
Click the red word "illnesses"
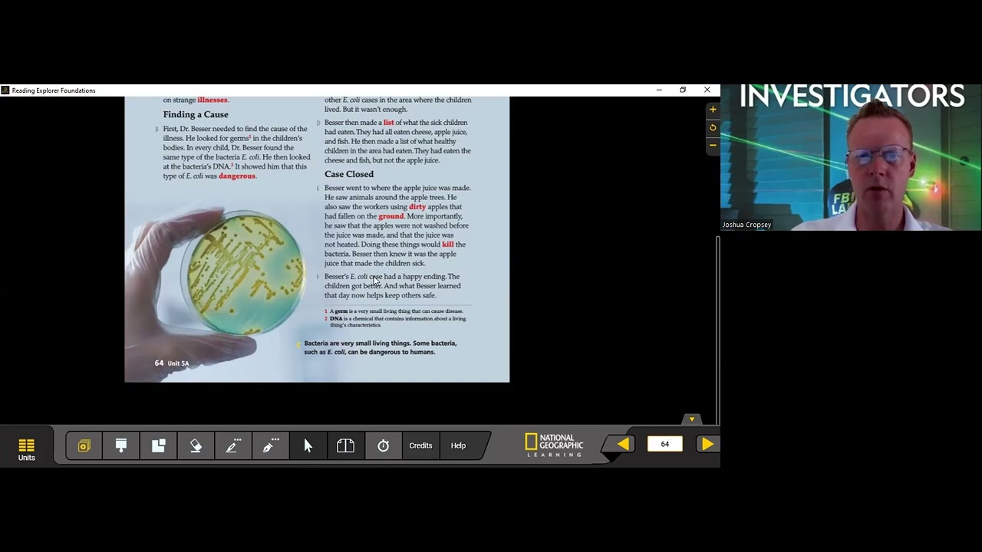point(213,100)
